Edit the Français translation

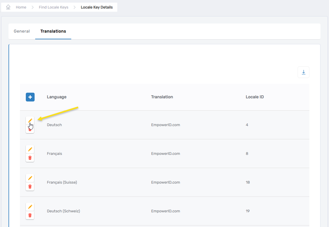pos(30,149)
